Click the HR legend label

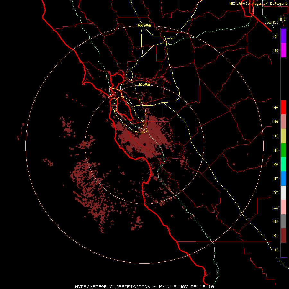[276, 150]
